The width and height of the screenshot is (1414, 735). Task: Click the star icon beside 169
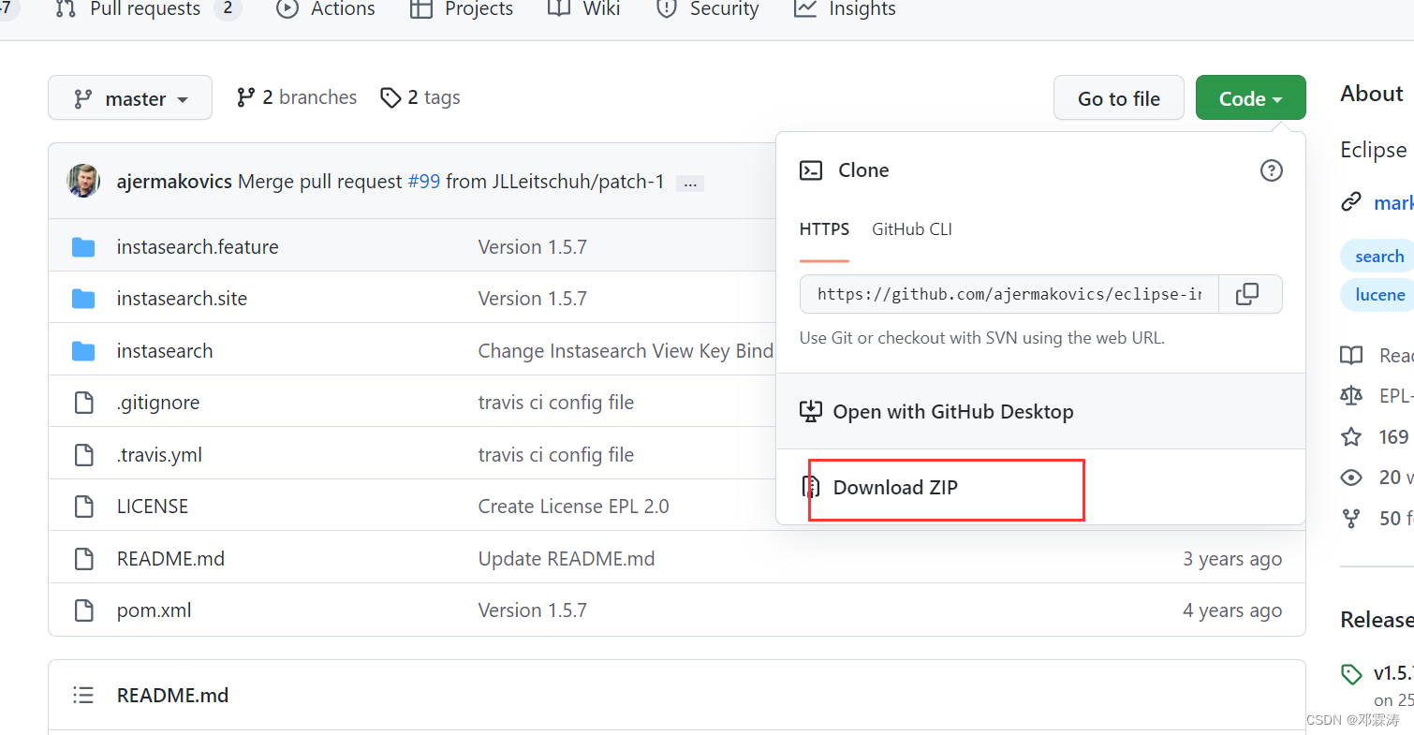point(1351,436)
